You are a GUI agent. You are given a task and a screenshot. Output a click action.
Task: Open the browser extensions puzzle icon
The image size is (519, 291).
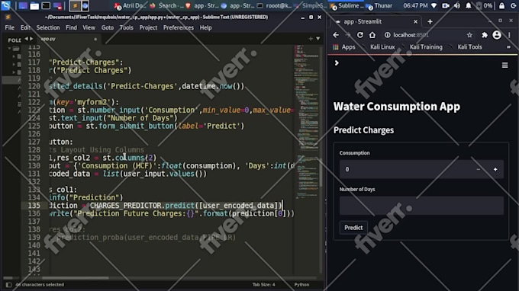tap(484, 35)
